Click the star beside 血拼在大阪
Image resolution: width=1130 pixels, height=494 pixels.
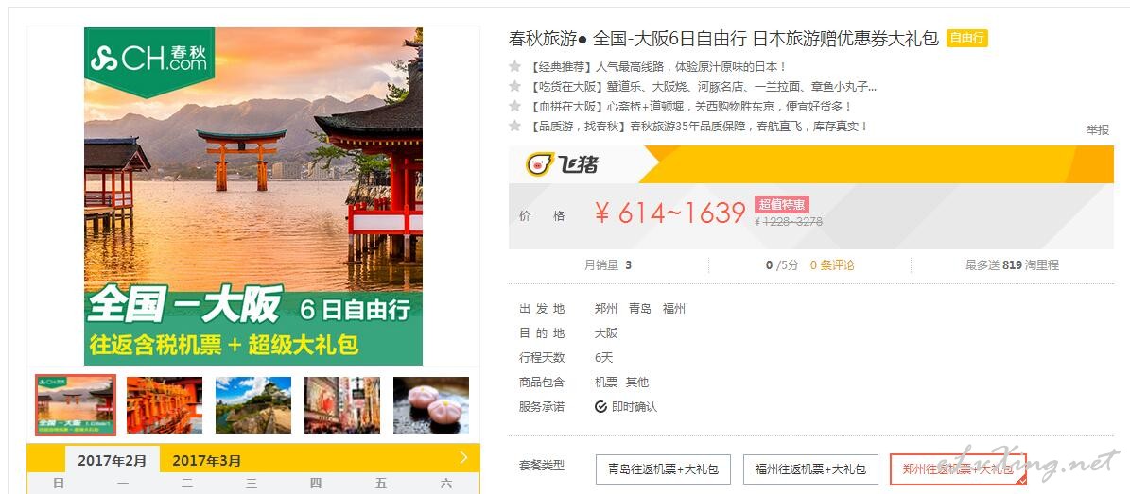(x=514, y=106)
